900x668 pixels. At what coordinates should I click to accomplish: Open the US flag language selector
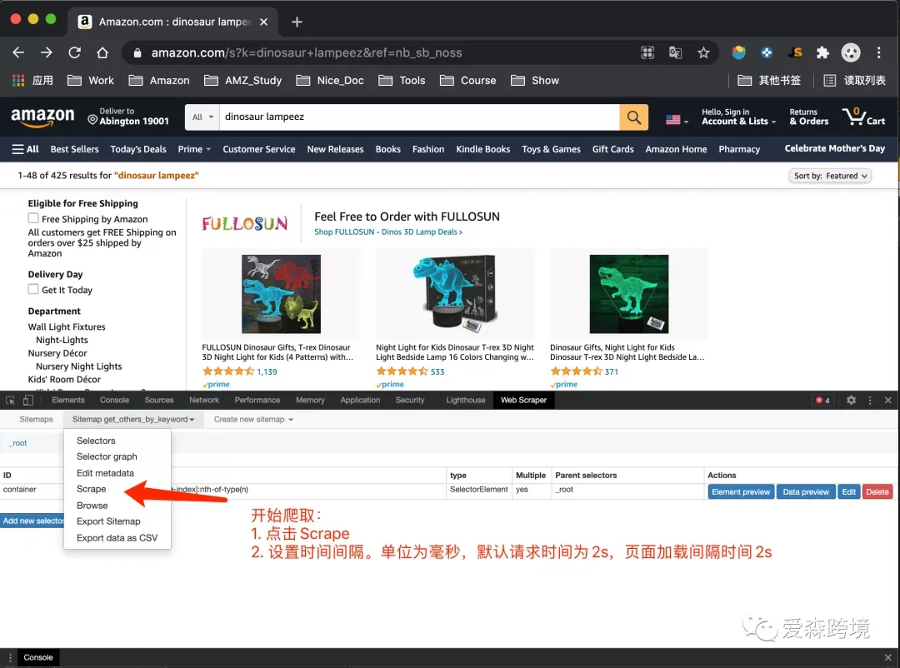tap(677, 119)
